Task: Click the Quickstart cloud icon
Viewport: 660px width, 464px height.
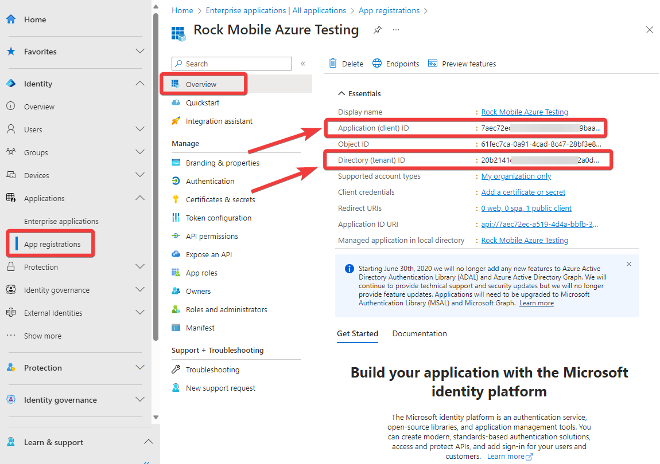Action: click(176, 103)
